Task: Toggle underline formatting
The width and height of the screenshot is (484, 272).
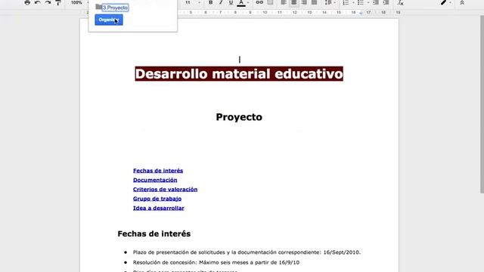Action: 231,2
